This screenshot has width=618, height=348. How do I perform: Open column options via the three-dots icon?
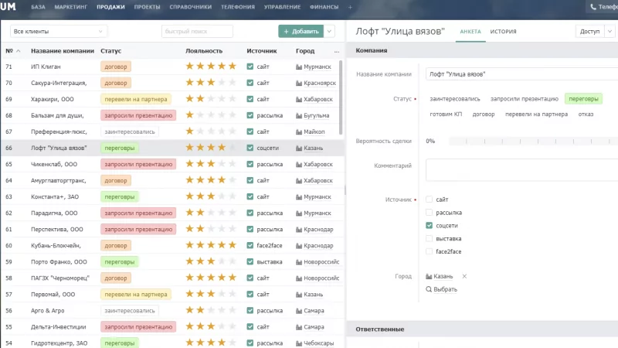click(x=336, y=51)
